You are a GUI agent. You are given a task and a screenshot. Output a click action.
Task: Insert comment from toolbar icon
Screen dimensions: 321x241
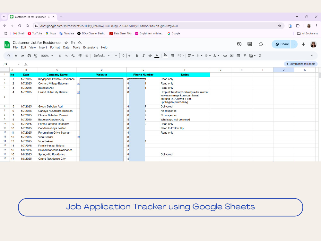click(231, 56)
